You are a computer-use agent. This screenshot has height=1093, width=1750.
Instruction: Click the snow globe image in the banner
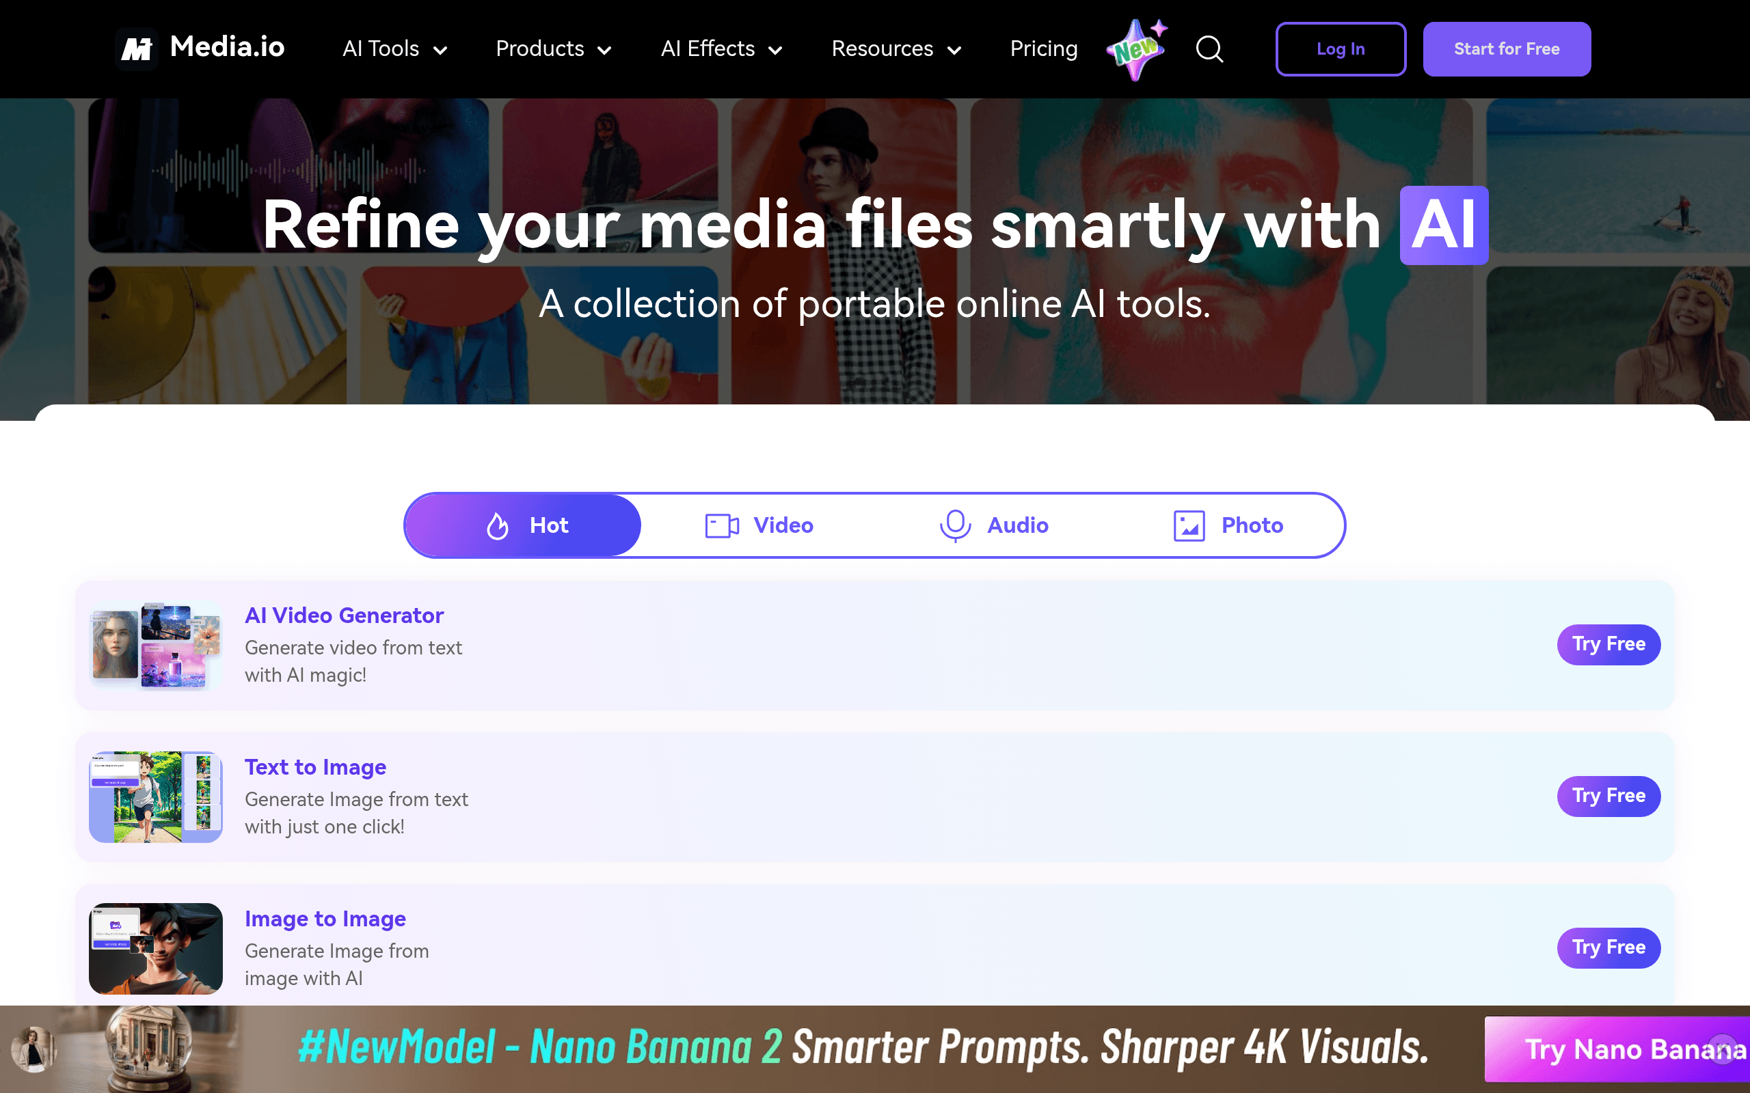[150, 1048]
